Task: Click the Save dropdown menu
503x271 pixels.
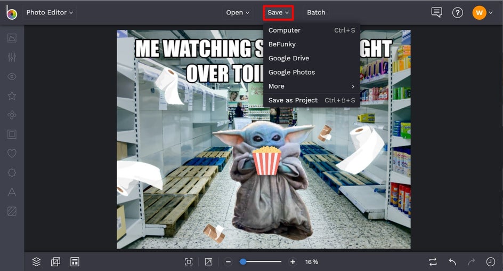Action: (278, 12)
